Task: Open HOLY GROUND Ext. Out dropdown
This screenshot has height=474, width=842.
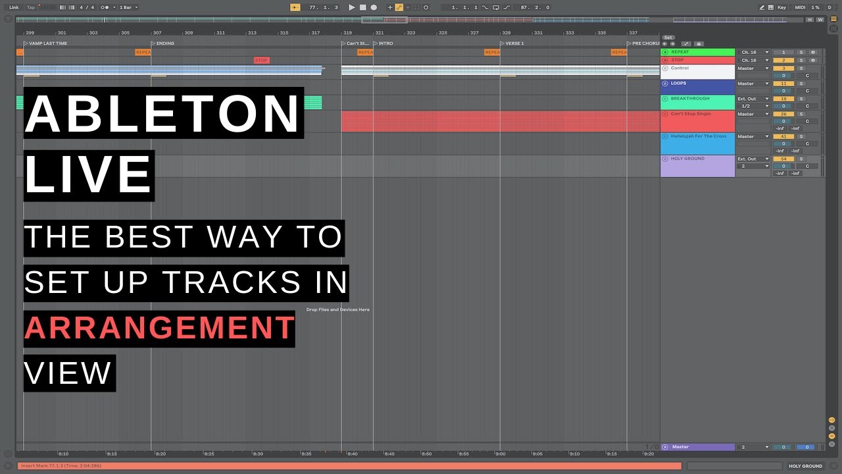Action: (753, 159)
